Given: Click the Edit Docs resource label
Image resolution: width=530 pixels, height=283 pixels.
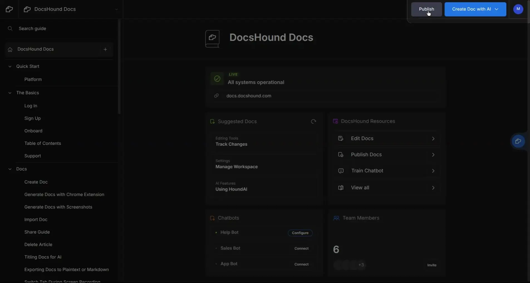Looking at the screenshot, I should click(362, 138).
